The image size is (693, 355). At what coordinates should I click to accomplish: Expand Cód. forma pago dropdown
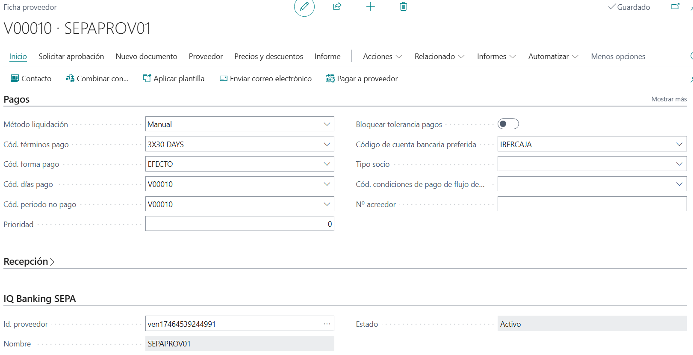(x=327, y=164)
